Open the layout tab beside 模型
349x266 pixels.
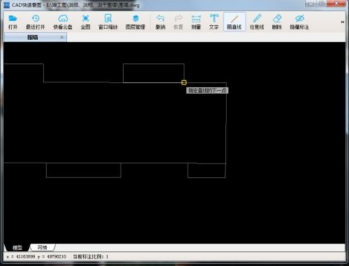point(43,247)
